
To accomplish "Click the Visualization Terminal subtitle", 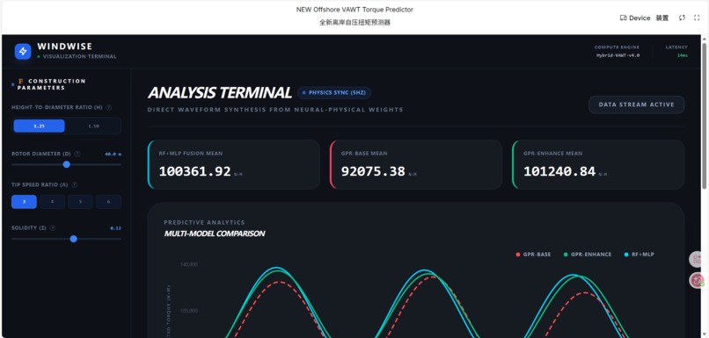I will (x=79, y=57).
